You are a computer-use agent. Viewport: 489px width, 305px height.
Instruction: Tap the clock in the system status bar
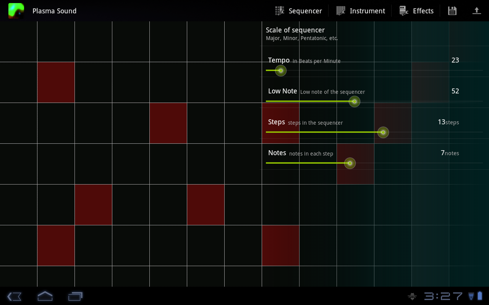pyautogui.click(x=444, y=296)
